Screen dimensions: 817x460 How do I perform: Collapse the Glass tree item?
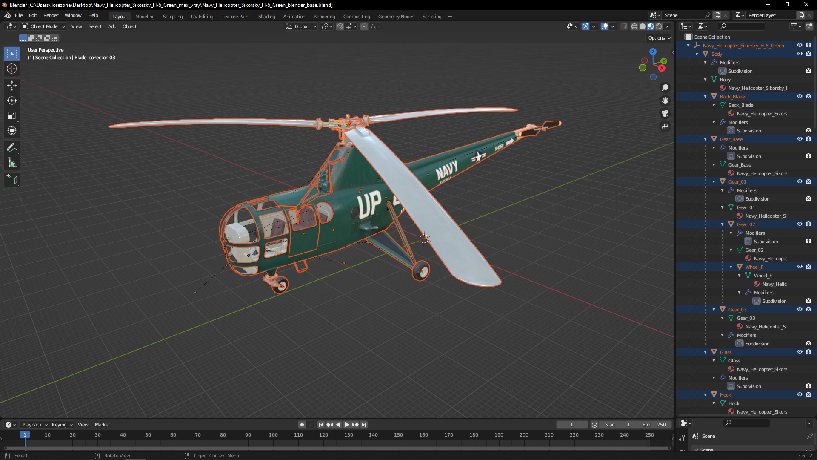(x=706, y=352)
